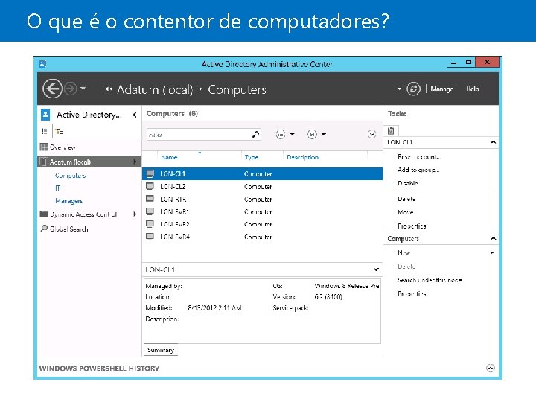Image resolution: width=536 pixels, height=402 pixels.
Task: Switch navigation pane to list view
Action: click(x=44, y=131)
